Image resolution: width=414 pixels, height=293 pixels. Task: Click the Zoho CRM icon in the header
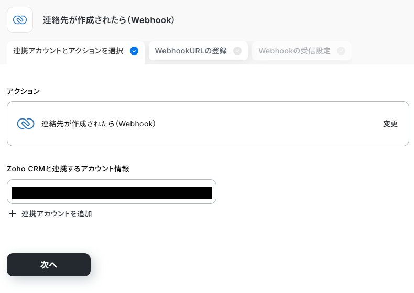pos(20,20)
